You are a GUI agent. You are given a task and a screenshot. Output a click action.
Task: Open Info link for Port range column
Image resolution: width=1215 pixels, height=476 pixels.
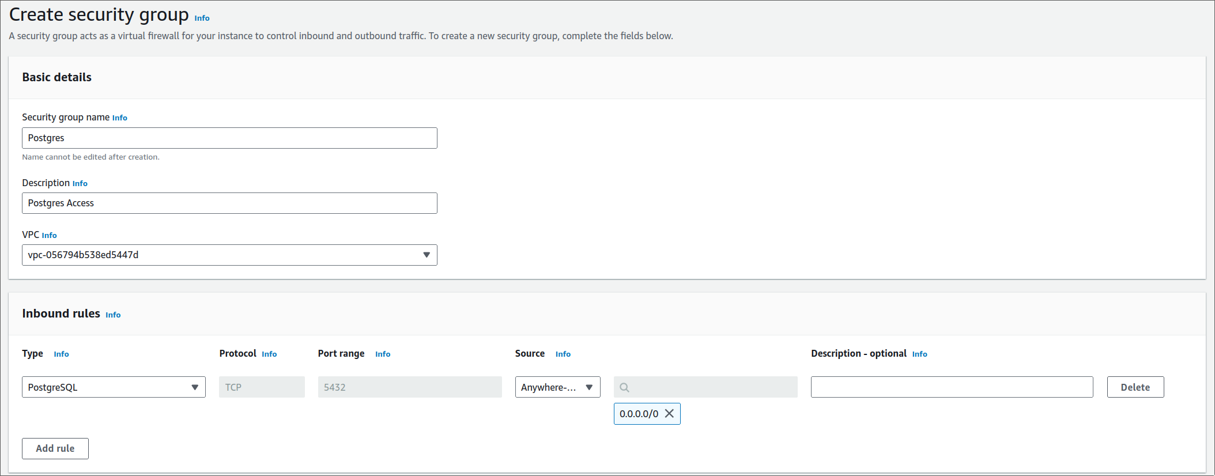(383, 354)
